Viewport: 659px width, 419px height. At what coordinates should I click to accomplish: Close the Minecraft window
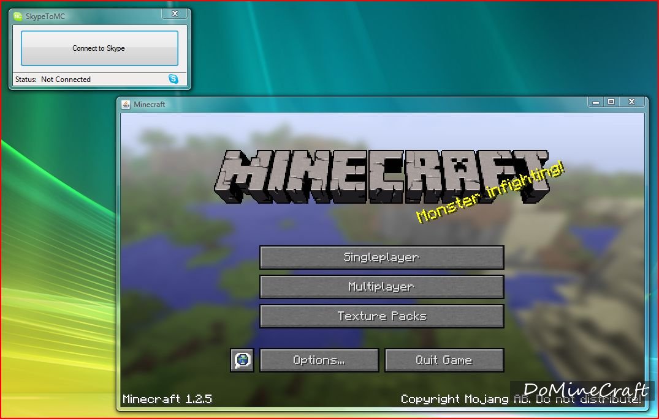coord(631,102)
